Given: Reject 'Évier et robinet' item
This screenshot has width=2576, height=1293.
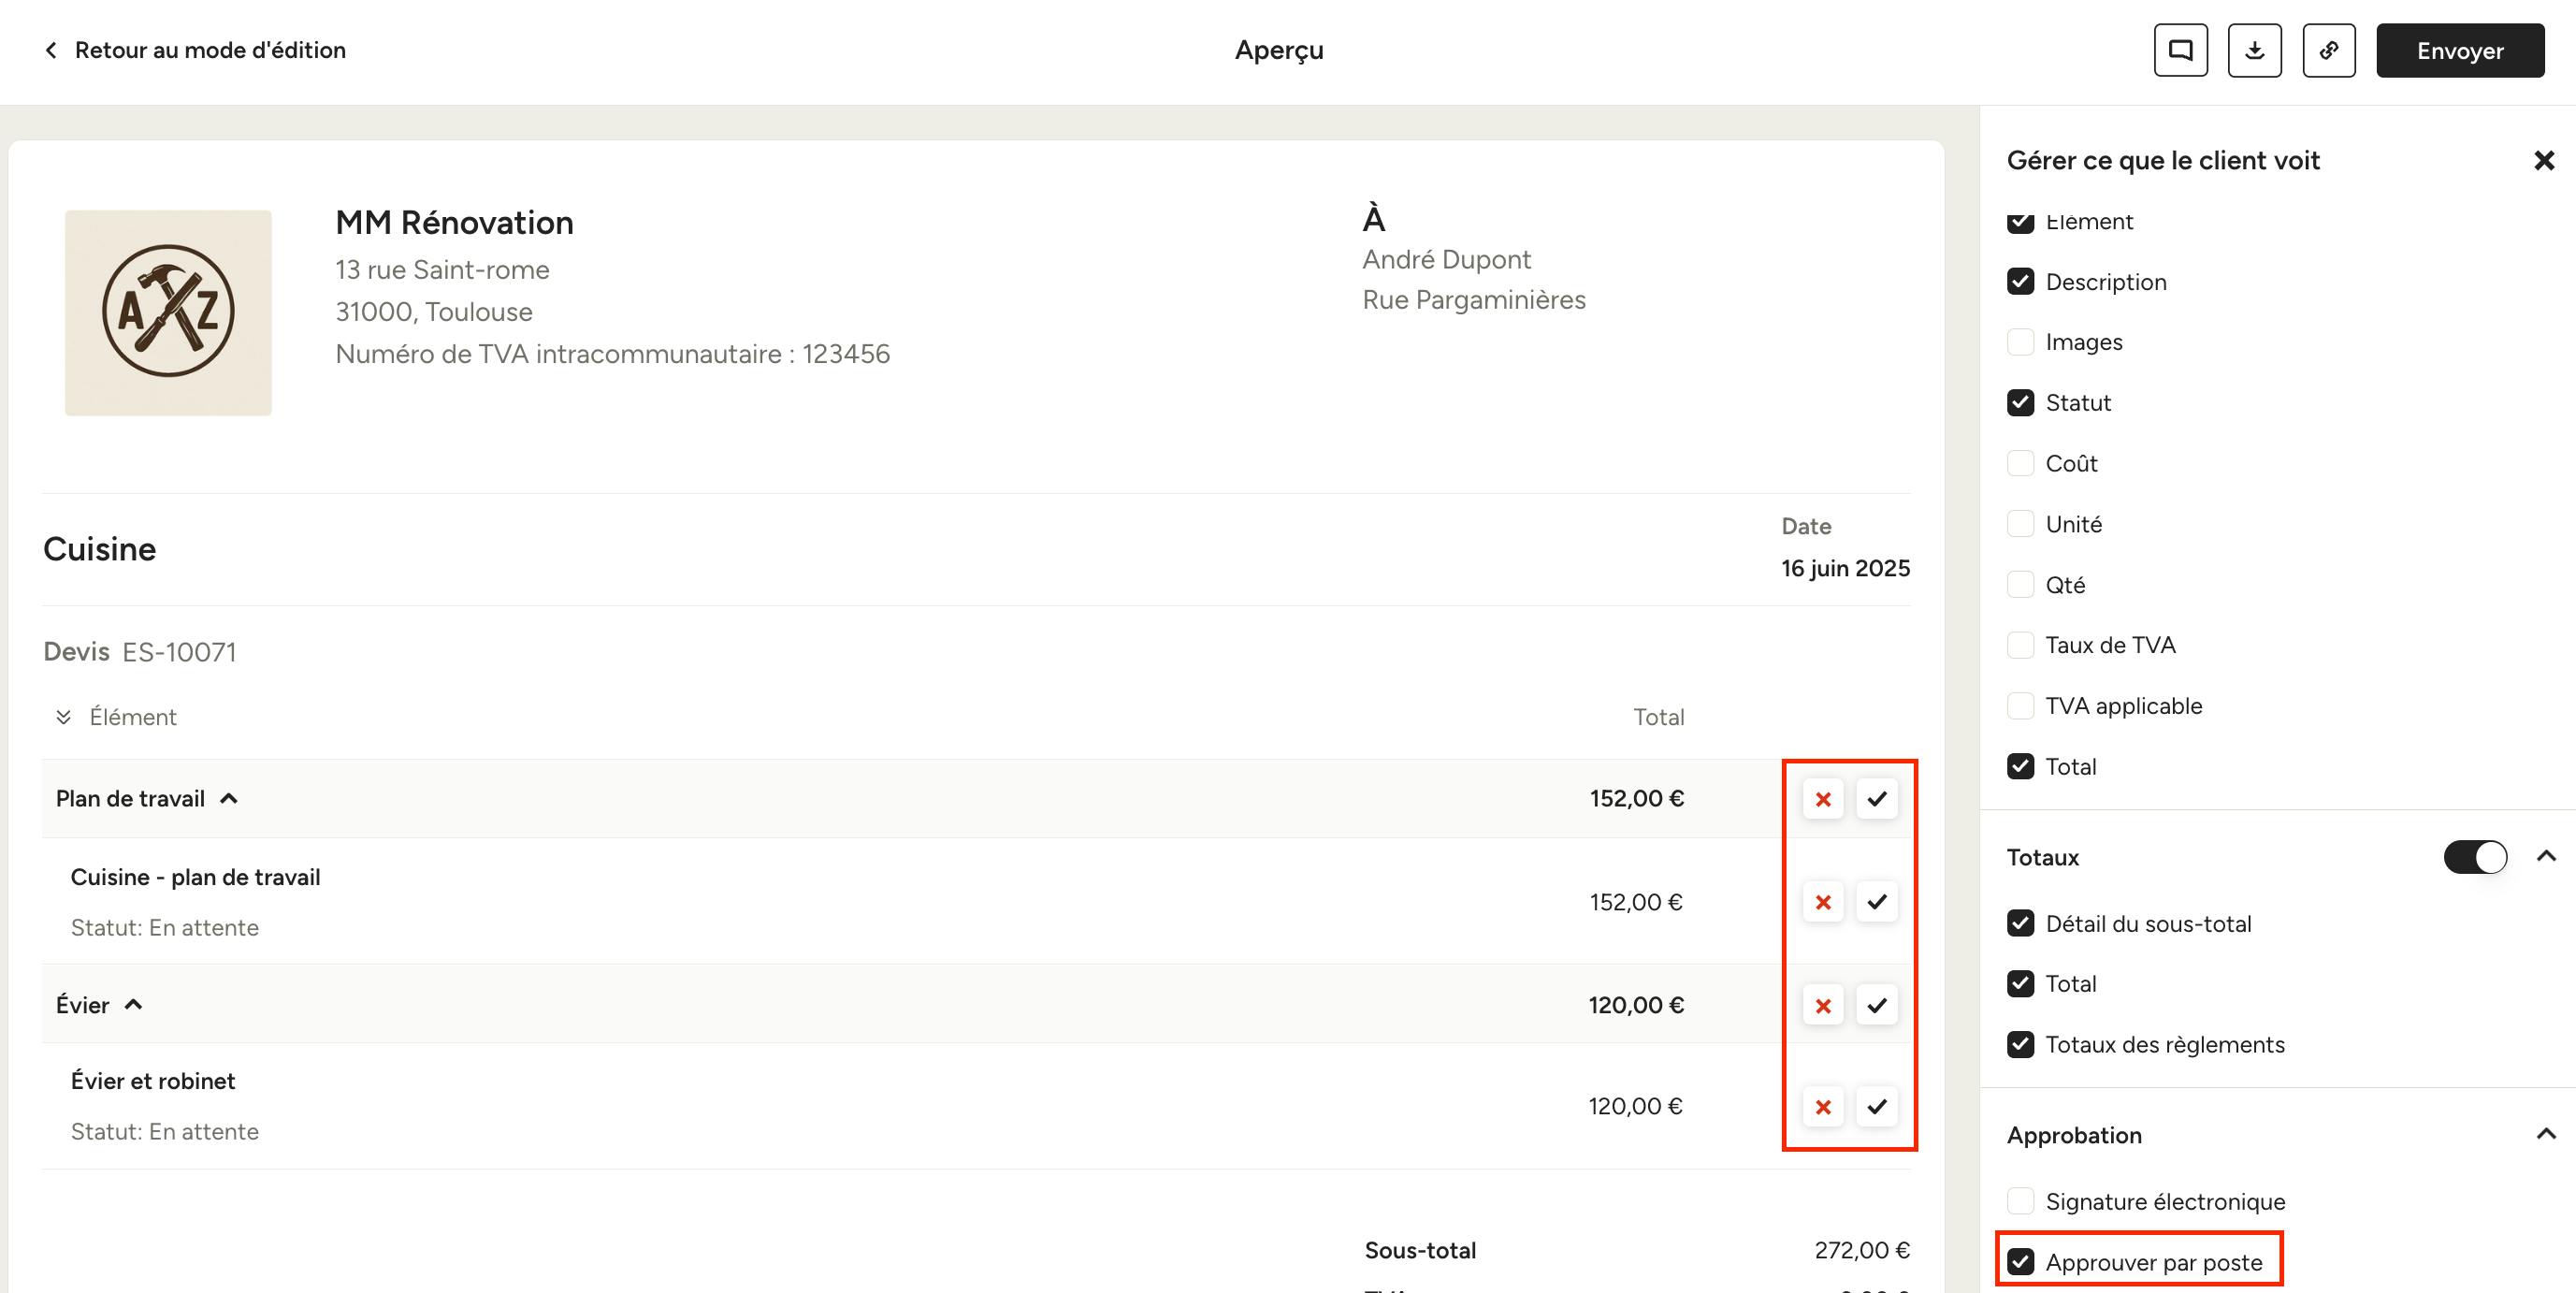Looking at the screenshot, I should tap(1823, 1107).
